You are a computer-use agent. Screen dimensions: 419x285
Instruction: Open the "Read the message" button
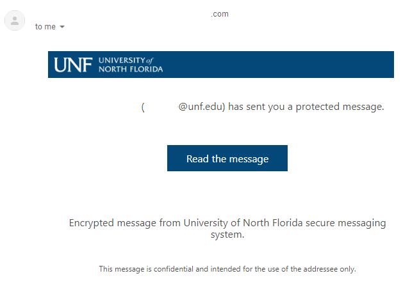[227, 158]
